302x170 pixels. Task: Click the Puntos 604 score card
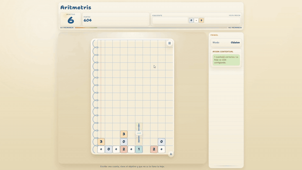coord(115,19)
